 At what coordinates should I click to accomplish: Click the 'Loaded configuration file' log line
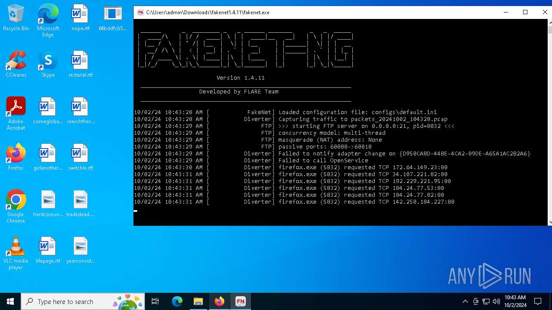[285, 112]
